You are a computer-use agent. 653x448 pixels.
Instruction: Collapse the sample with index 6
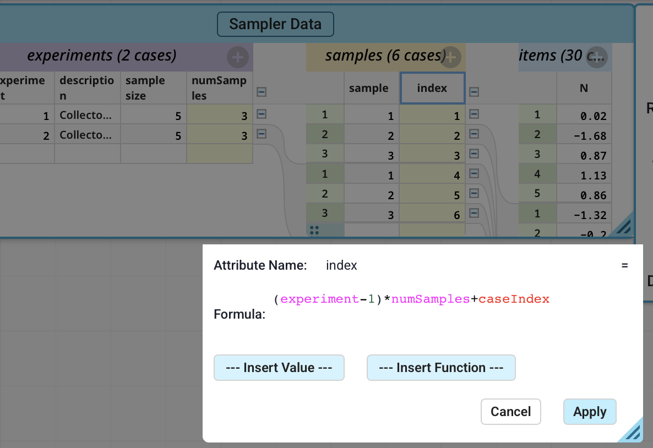[474, 214]
